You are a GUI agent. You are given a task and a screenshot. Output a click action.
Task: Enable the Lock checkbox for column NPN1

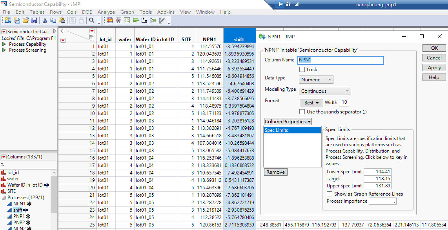click(x=302, y=70)
